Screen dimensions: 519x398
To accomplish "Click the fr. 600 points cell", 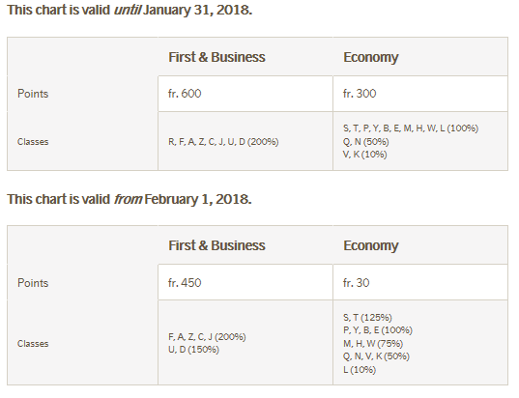I will click(245, 94).
